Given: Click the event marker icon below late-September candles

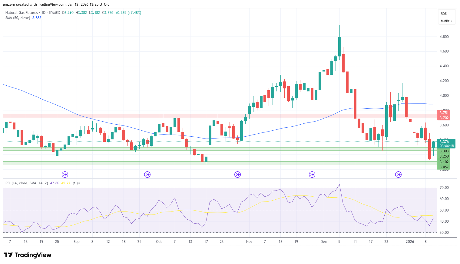Looking at the screenshot, I should (147, 174).
